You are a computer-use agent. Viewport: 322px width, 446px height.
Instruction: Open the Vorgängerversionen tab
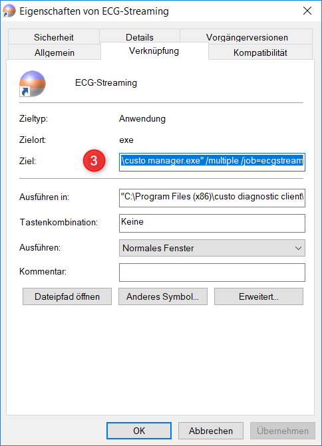247,37
